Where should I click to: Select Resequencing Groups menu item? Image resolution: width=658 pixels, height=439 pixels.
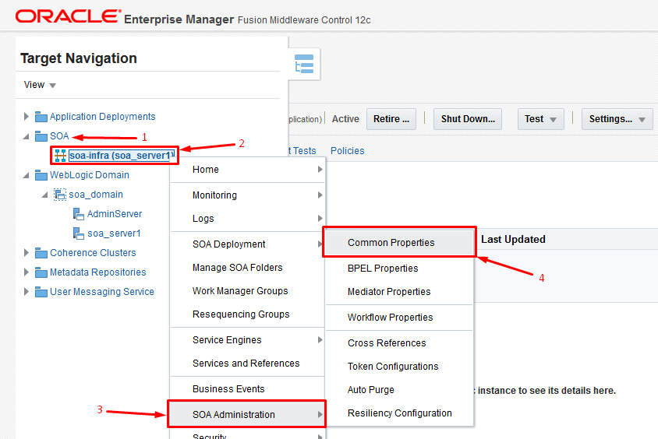248,314
